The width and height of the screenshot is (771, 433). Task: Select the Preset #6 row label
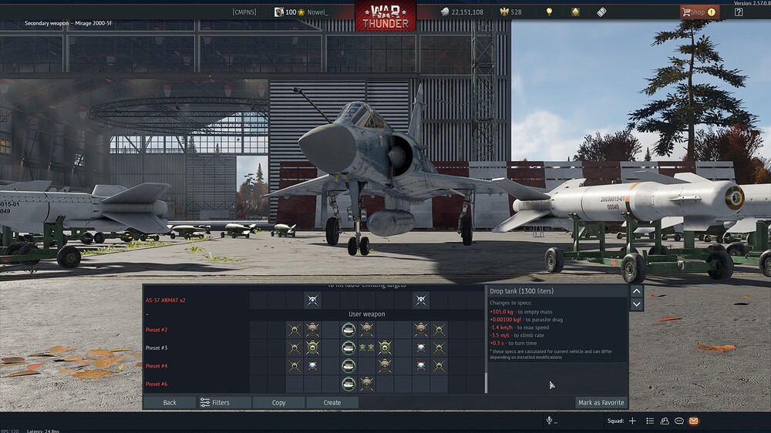coord(157,384)
